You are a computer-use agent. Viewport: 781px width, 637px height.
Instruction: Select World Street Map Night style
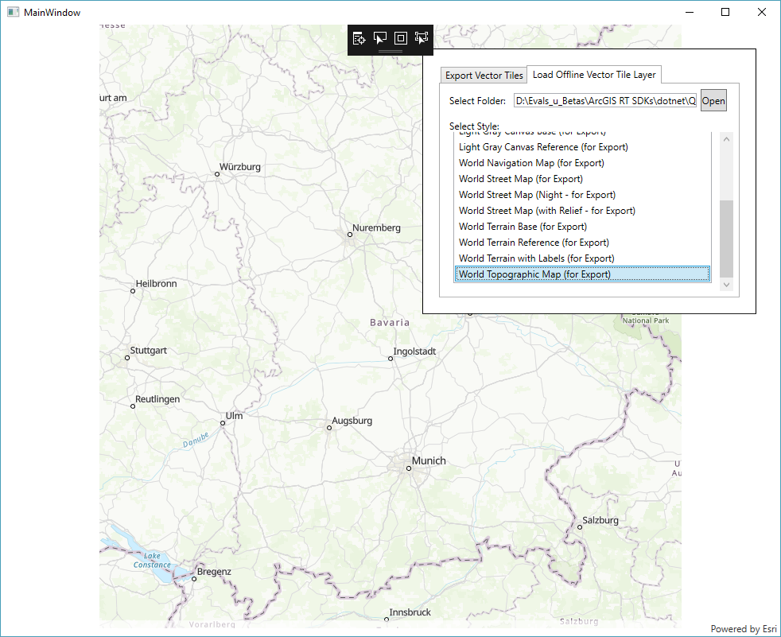pos(582,195)
